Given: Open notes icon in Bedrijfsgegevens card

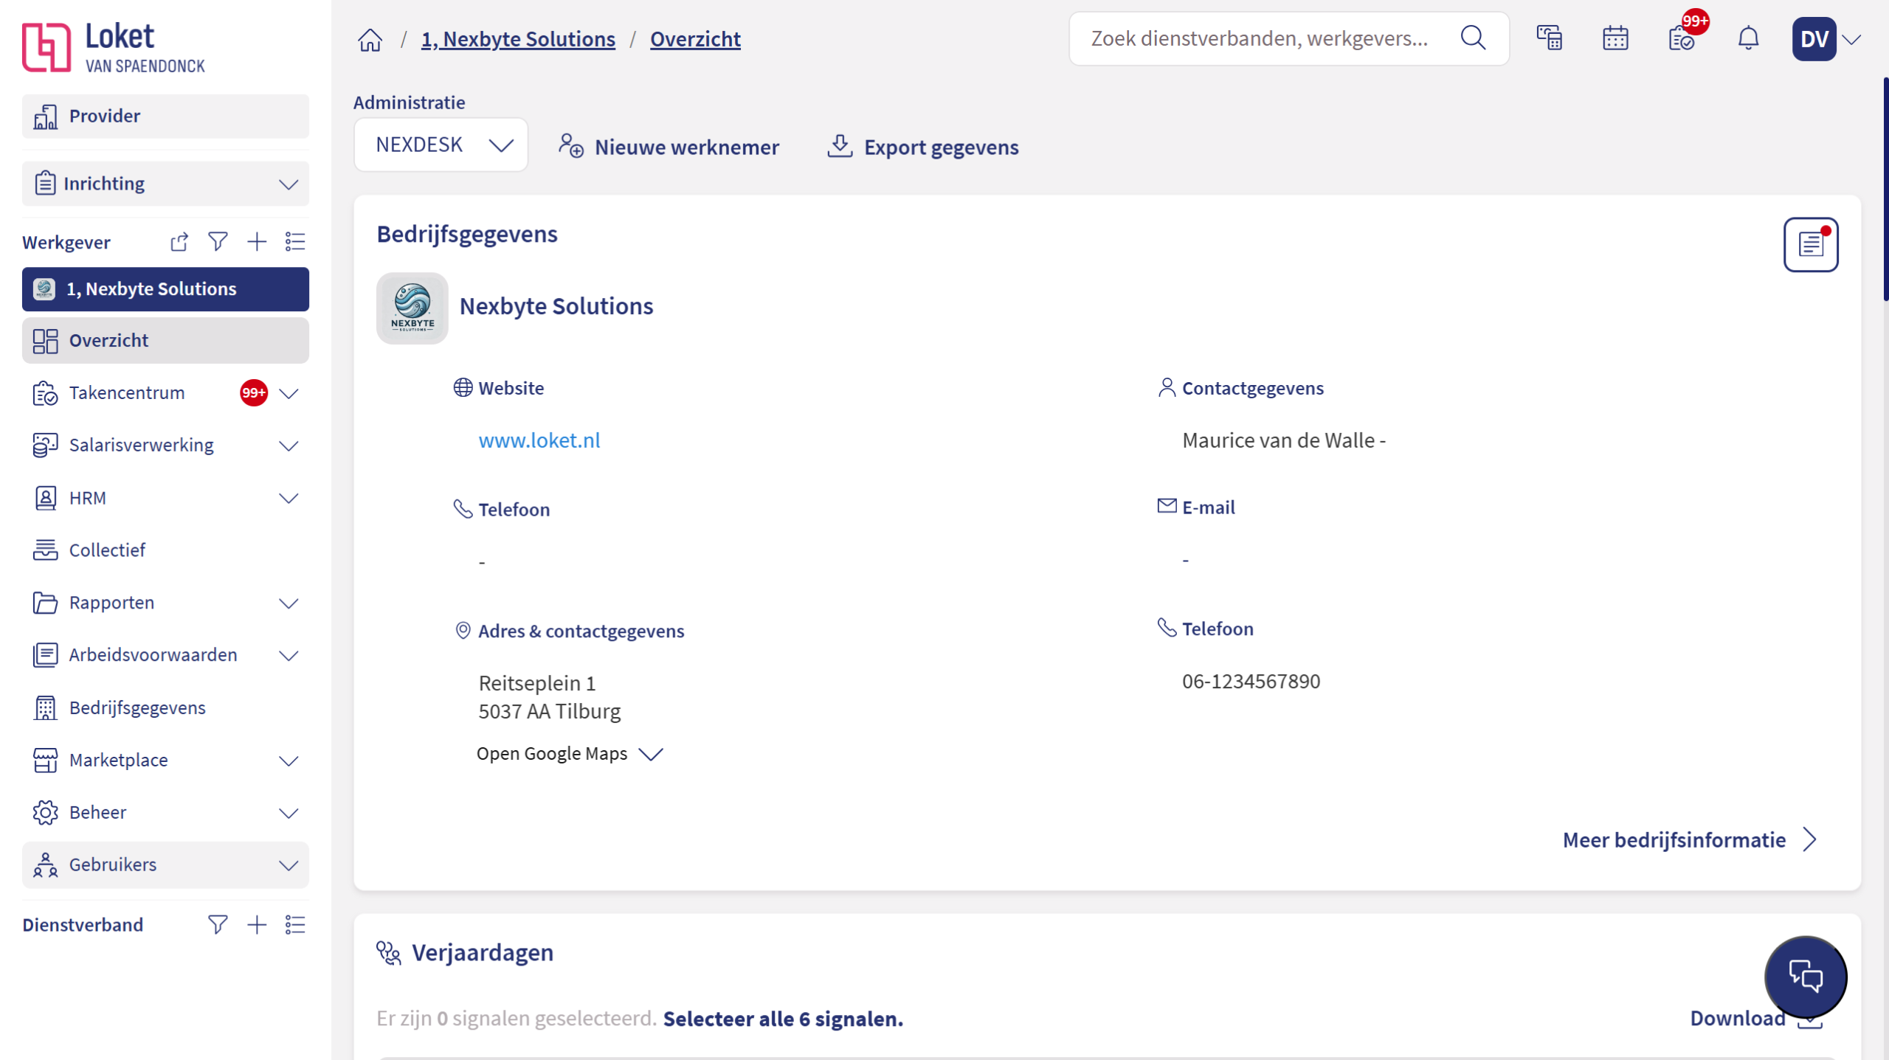Looking at the screenshot, I should [1810, 245].
